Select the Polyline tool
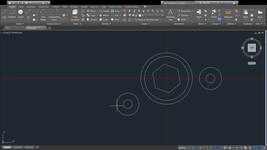 pos(12,14)
